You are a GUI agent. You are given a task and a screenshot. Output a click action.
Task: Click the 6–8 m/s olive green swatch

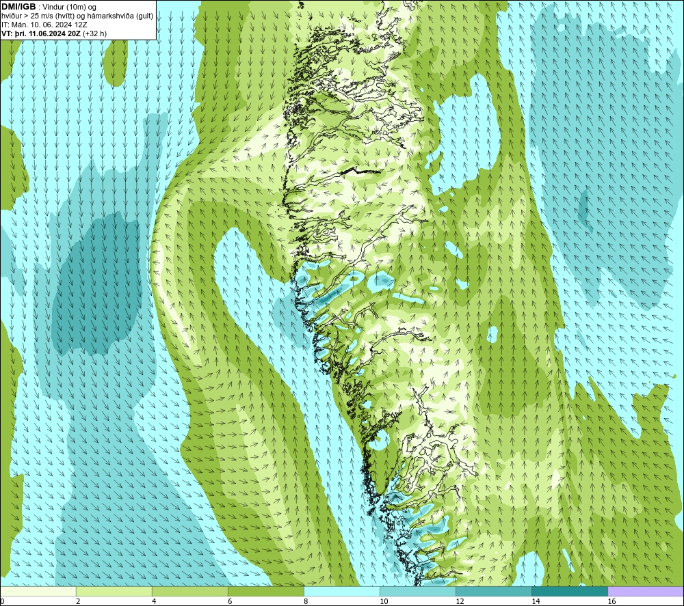(266, 591)
